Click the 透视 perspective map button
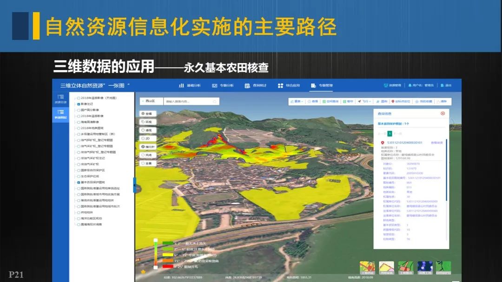502x282 pixels. 148,130
